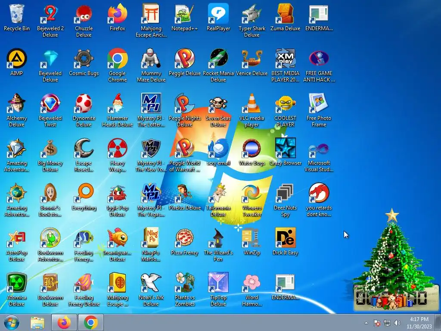Image resolution: width=441 pixels, height=331 pixels.
Task: Select the Dynomite Deluxe egg icon
Action: point(84,103)
